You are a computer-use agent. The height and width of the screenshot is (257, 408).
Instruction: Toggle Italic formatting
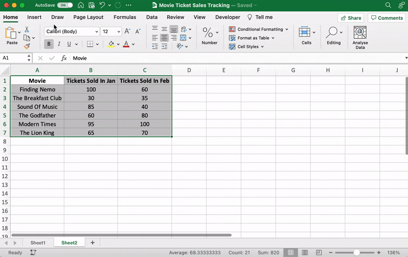tap(59, 44)
